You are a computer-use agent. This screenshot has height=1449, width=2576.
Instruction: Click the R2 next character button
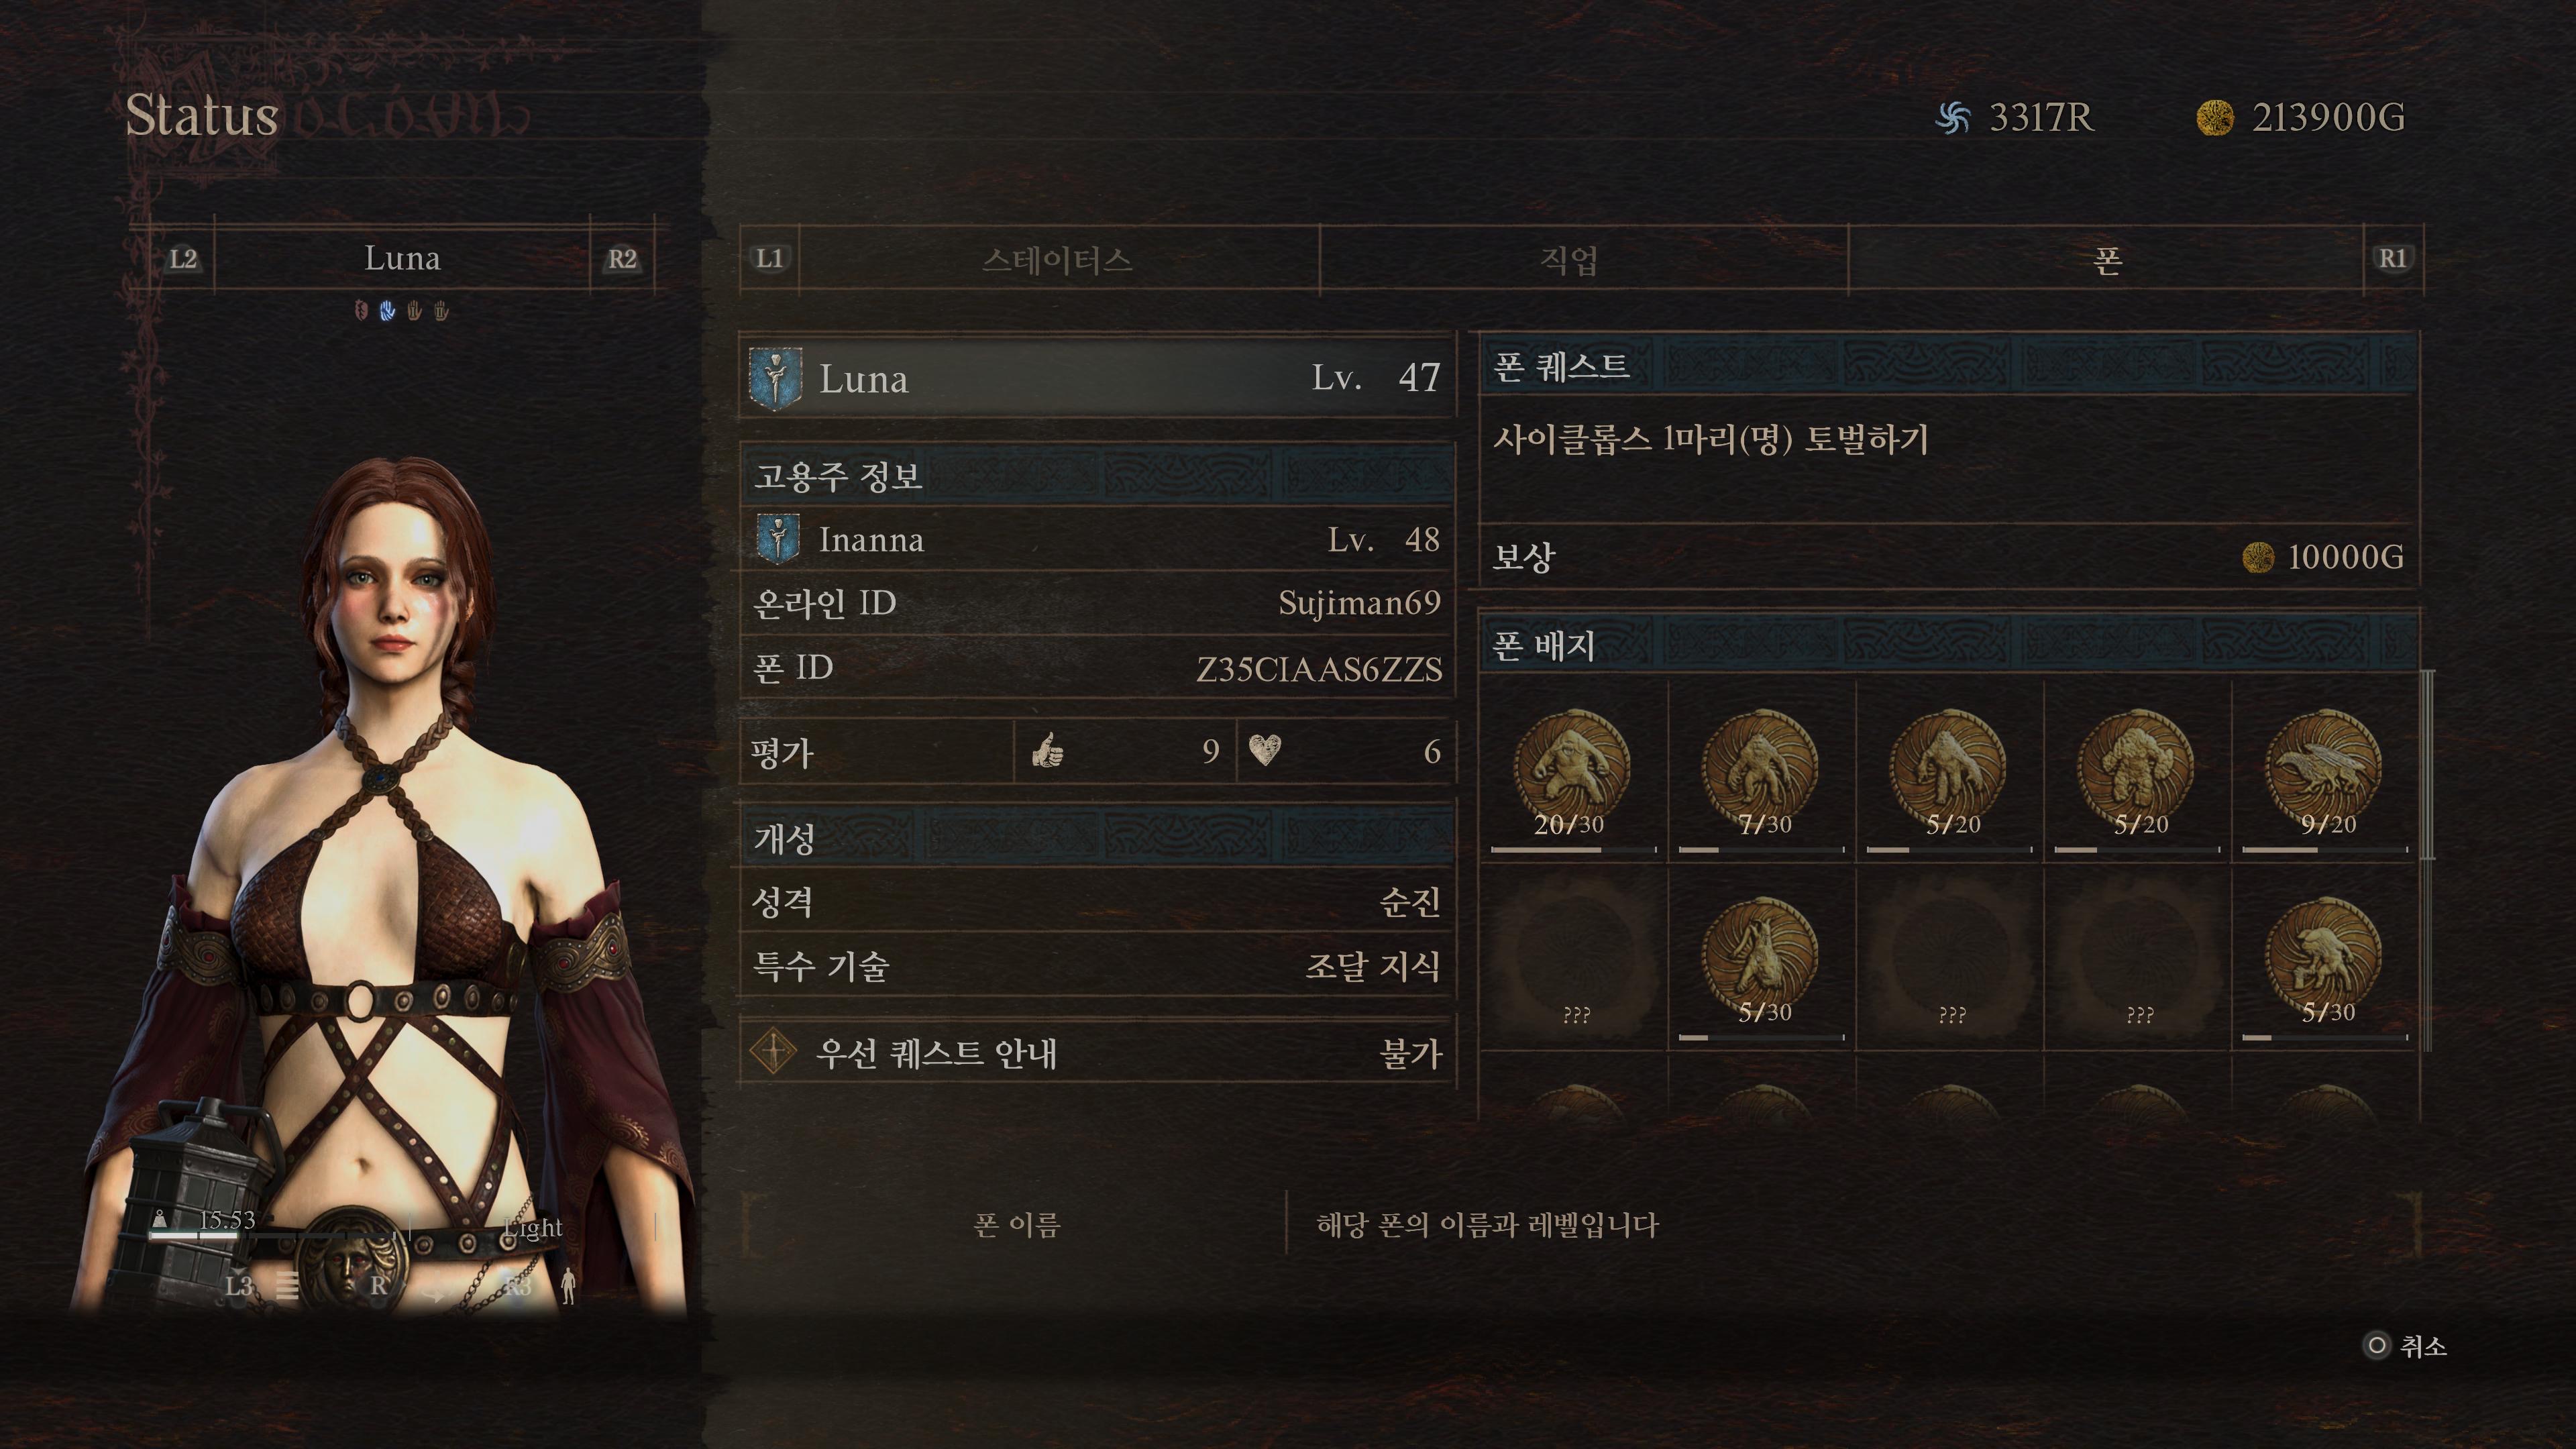(622, 259)
